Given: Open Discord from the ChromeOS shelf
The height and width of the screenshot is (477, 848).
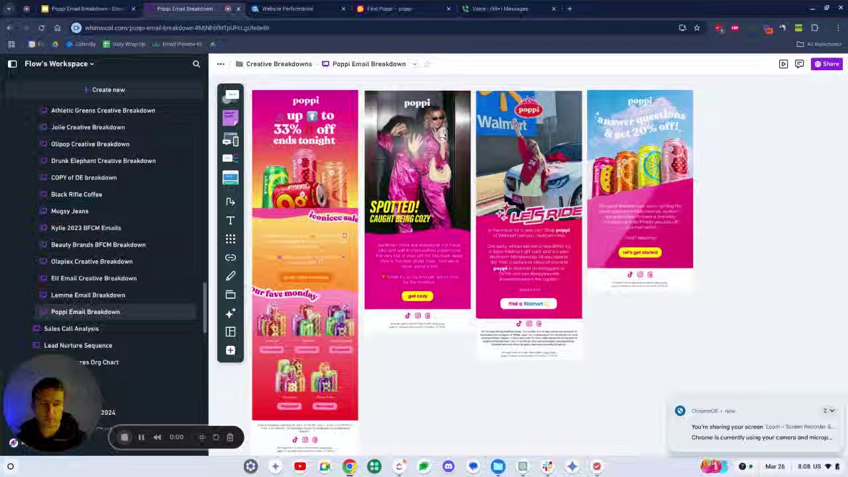Looking at the screenshot, I should point(449,466).
